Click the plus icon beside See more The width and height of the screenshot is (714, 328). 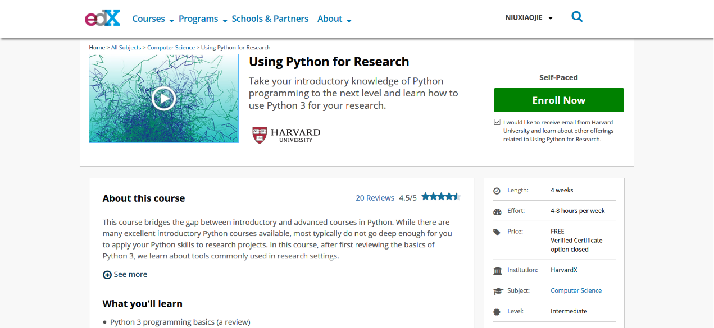pyautogui.click(x=107, y=275)
